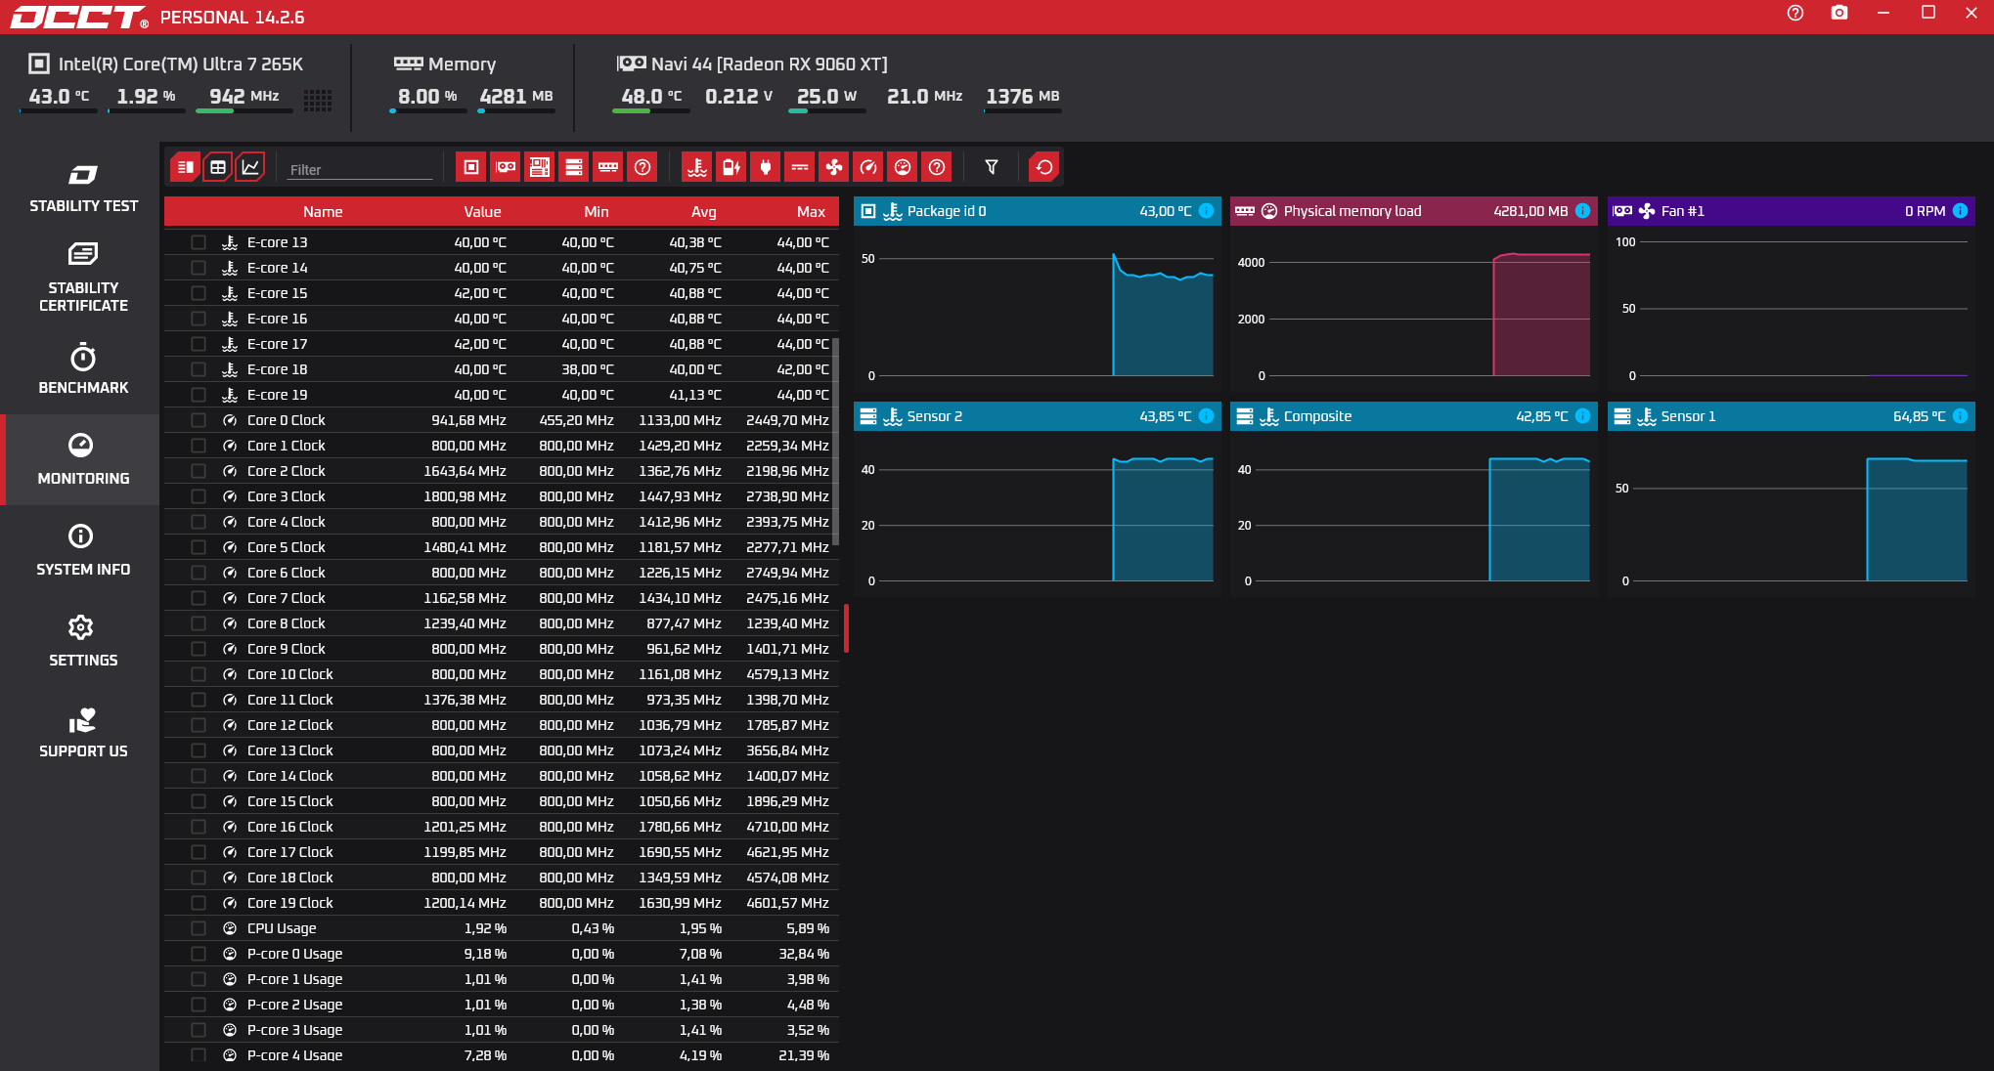1994x1071 pixels.
Task: Open the funnel filter icon
Action: (x=992, y=167)
